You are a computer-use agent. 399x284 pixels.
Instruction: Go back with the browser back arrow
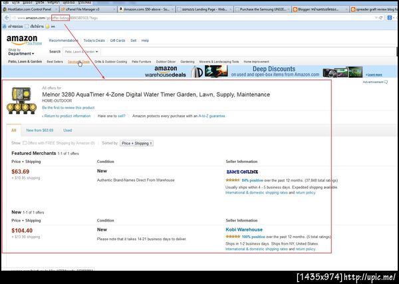click(7, 18)
